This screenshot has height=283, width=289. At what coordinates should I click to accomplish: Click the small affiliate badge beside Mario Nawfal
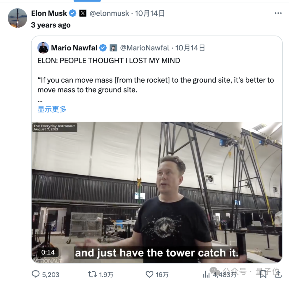(x=113, y=48)
